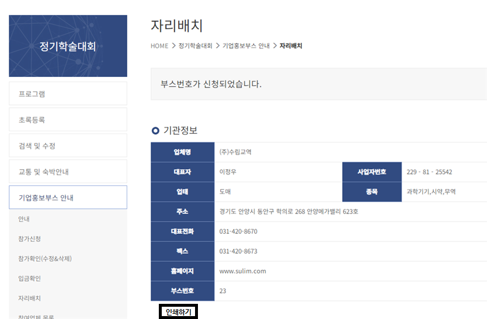
Task: Click the 대표자 header cell
Action: 183,171
